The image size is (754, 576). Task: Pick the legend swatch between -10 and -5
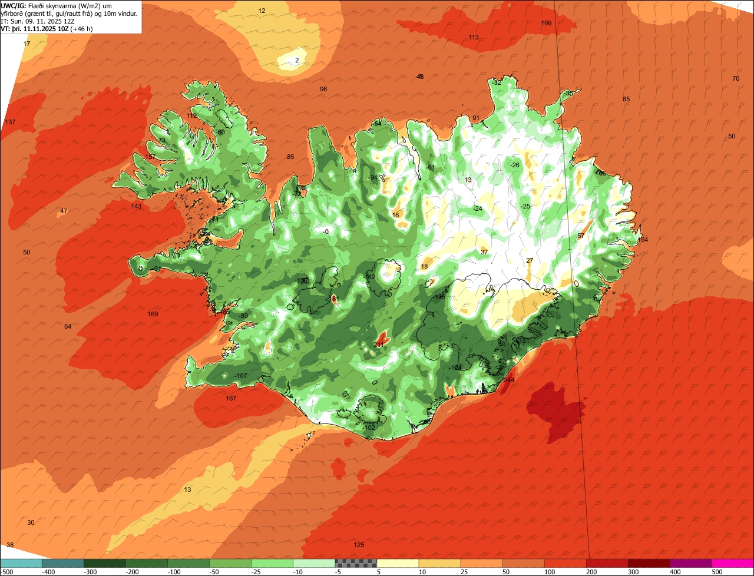coord(314,563)
